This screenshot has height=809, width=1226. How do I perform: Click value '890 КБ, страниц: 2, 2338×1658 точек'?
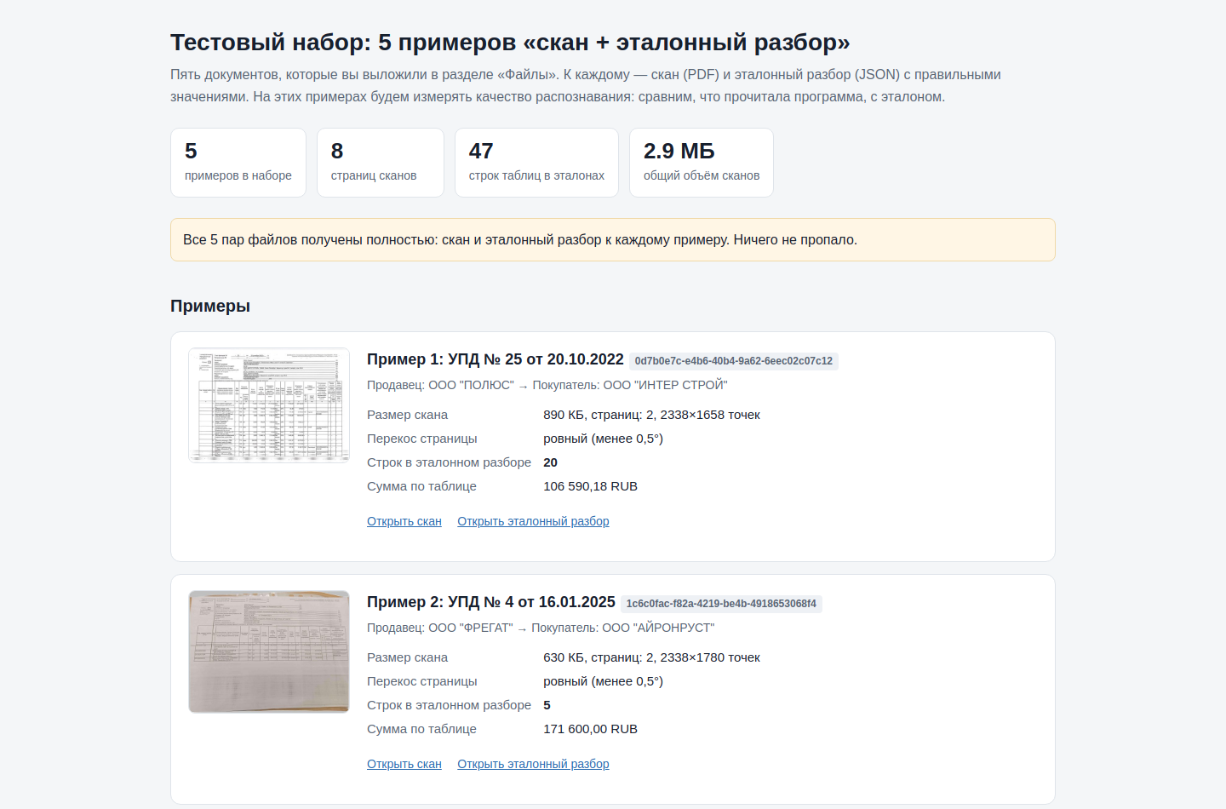click(652, 415)
